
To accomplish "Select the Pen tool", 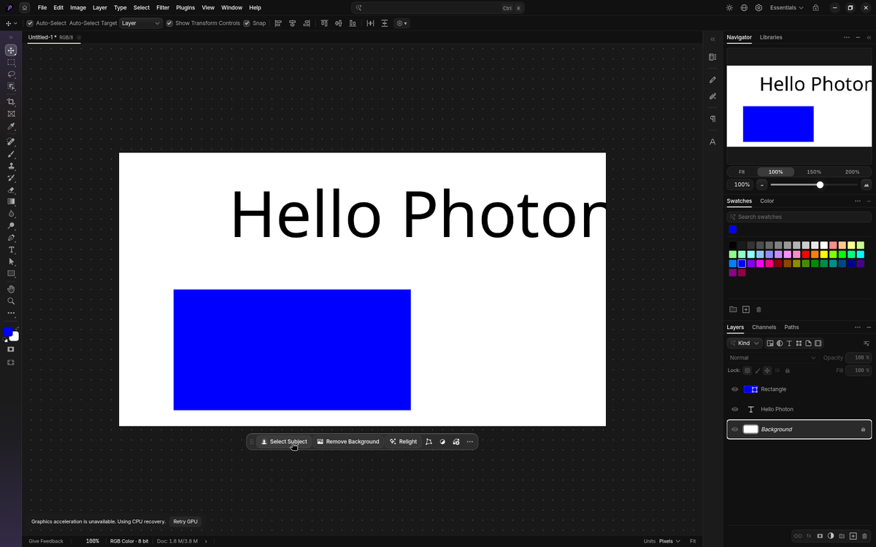I will coord(11,238).
